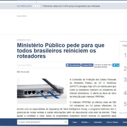Click the search magnifier icon
This screenshot has width=127, height=127.
coord(66,122)
